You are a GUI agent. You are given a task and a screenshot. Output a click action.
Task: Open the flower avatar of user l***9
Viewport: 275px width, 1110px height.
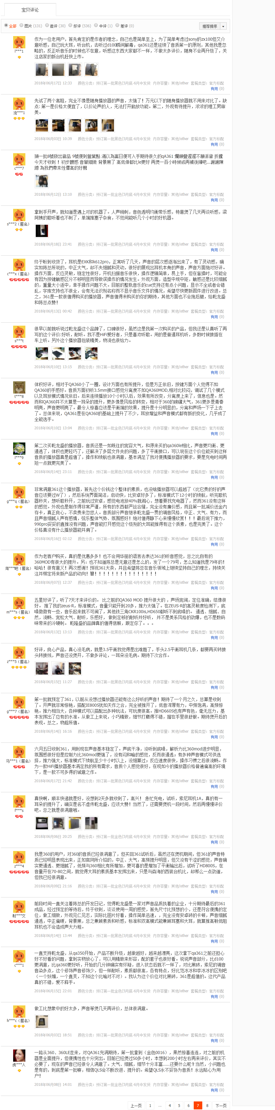coord(19,448)
